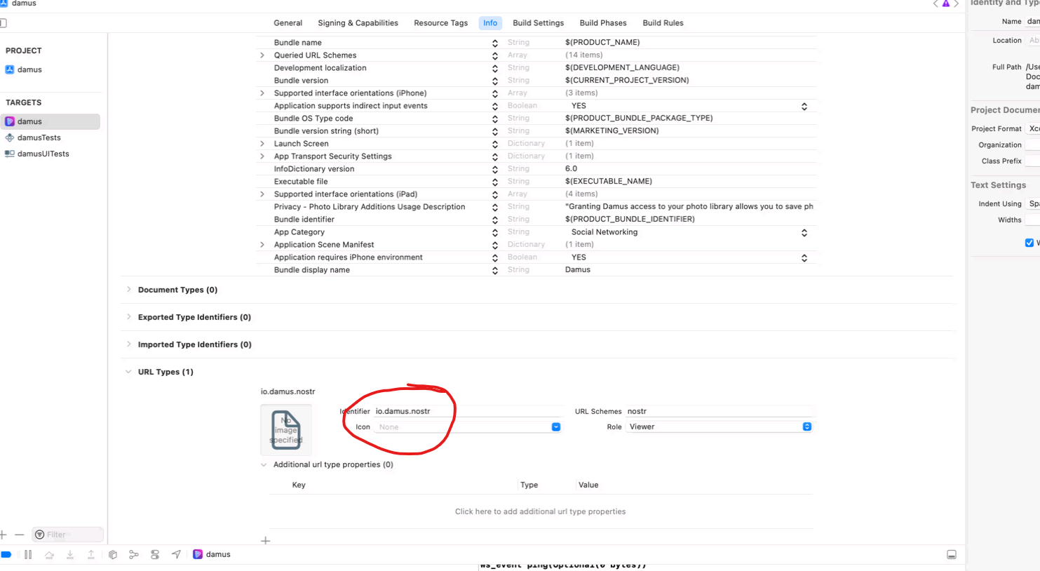Open the General tab

[288, 23]
